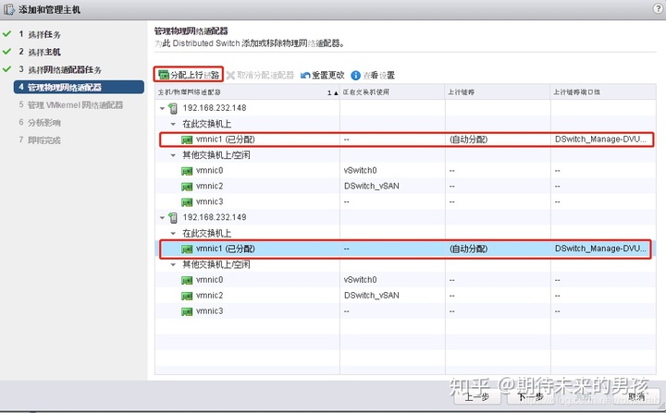Sort by 主机/物理网络适配器 column header
Screen dimensions: 666x413
247,92
